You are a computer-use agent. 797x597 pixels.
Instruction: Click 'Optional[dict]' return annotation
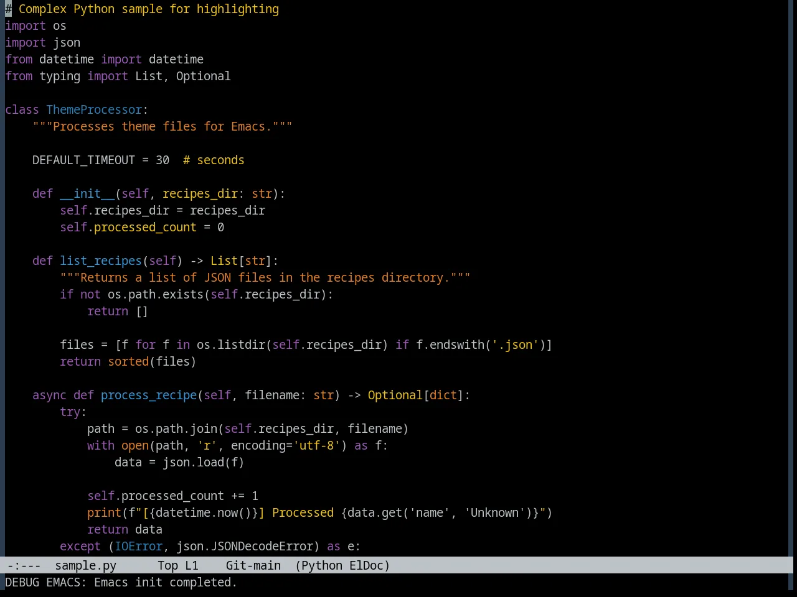click(416, 395)
